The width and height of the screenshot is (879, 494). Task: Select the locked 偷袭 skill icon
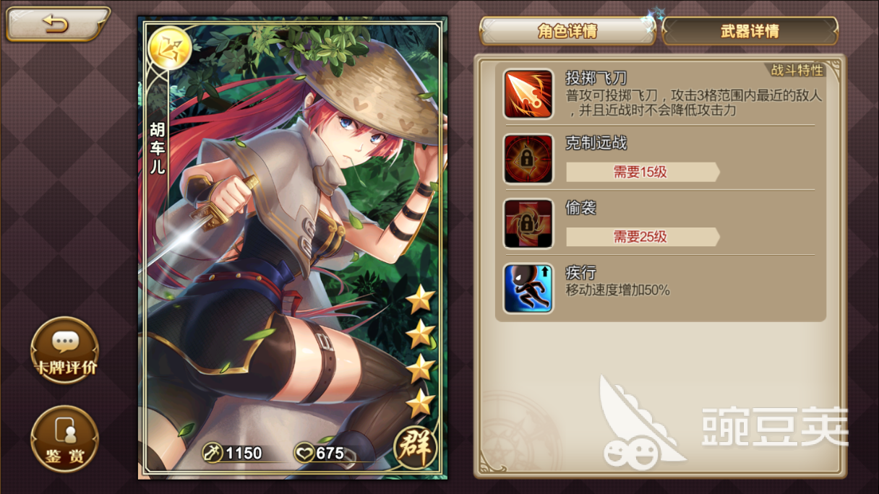pos(528,224)
